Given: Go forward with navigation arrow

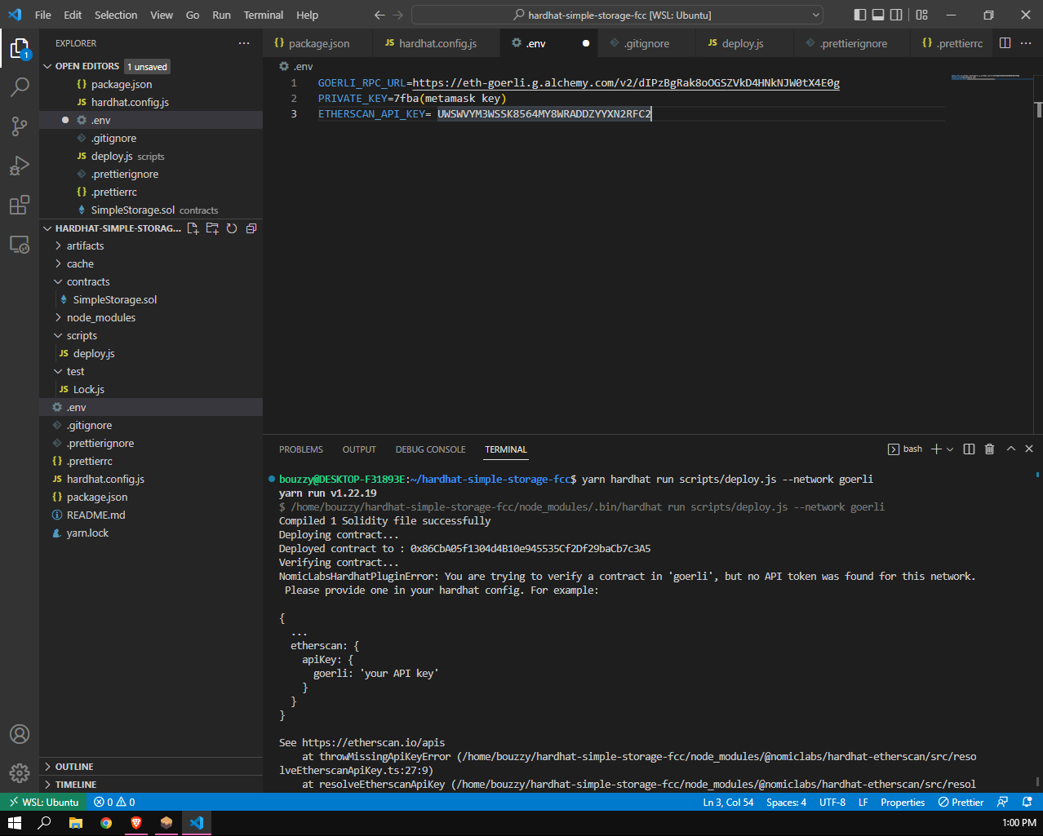Looking at the screenshot, I should coord(397,15).
